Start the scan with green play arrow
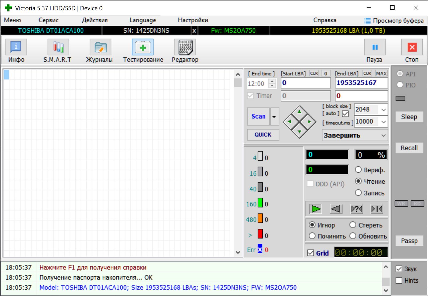428x296 pixels. 316,209
